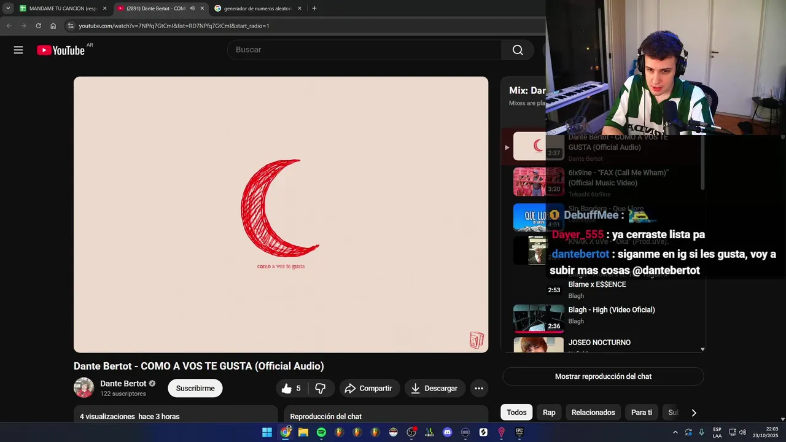The image size is (786, 442).
Task: Click the video title COMO A VOS TE GUSTA
Action: click(199, 366)
